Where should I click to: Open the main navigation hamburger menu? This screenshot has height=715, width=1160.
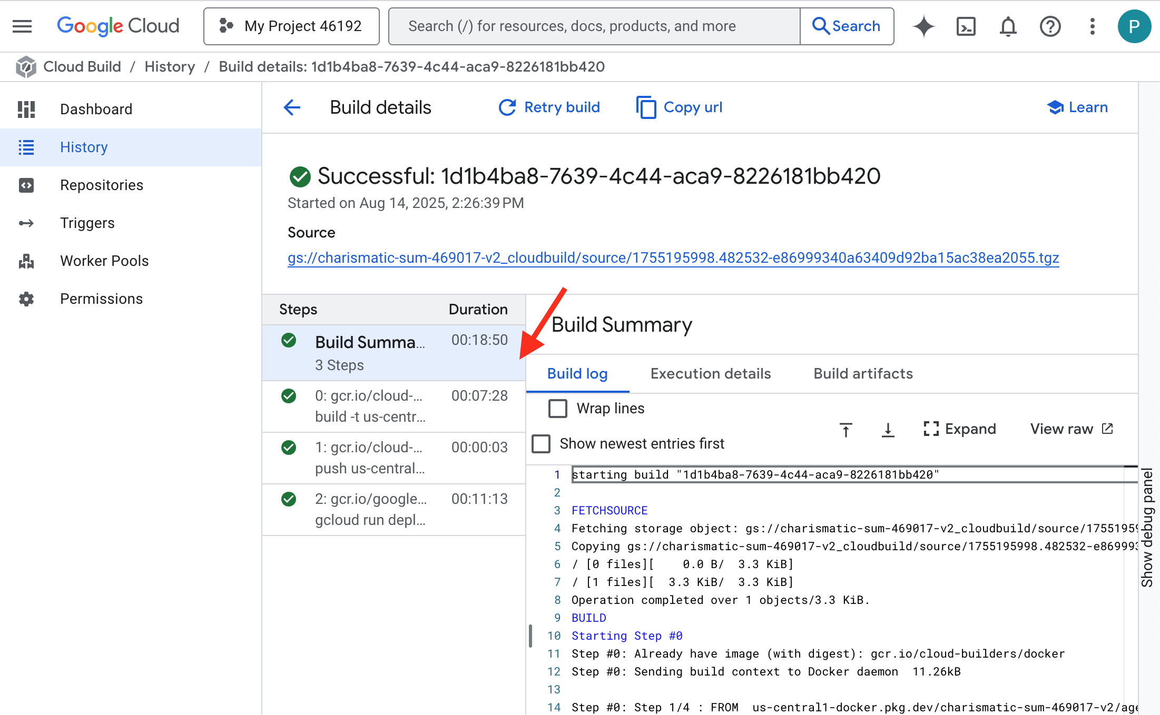(x=22, y=26)
